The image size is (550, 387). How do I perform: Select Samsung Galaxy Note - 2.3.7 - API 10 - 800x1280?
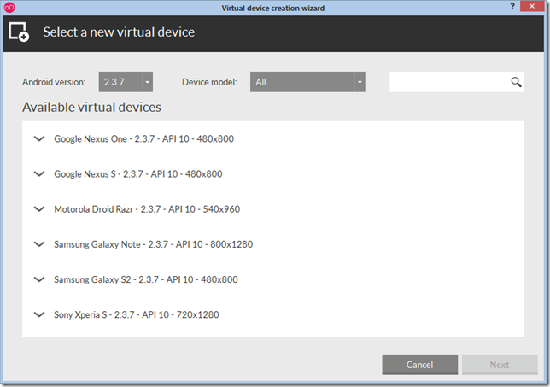(x=153, y=244)
